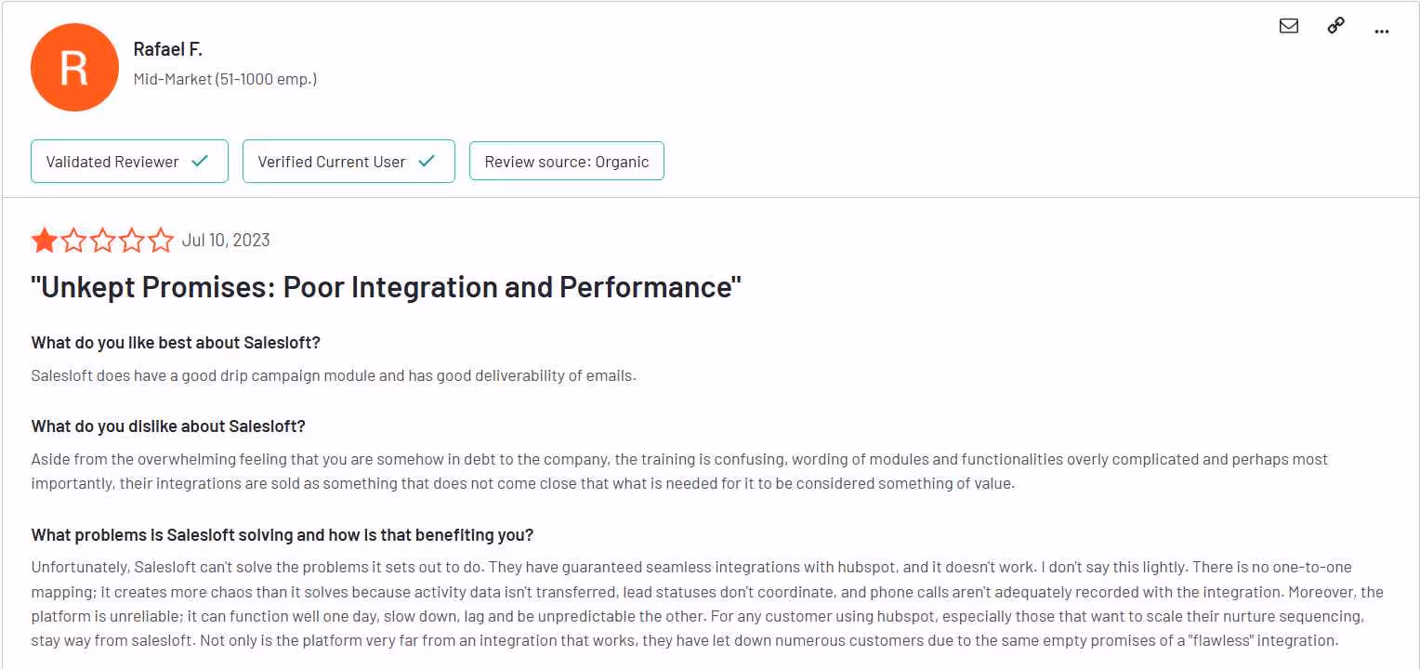Click the Review source: Organic badge
1420x669 pixels.
(x=566, y=161)
